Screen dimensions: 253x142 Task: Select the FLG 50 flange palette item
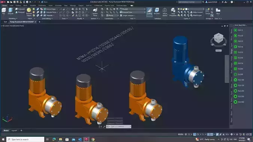point(238,64)
